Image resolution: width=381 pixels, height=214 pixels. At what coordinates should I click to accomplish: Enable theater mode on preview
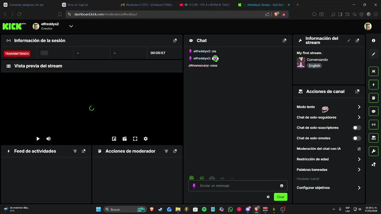click(125, 139)
